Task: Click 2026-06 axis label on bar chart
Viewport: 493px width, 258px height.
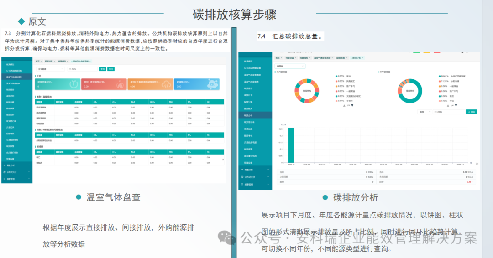Action: click(x=368, y=165)
